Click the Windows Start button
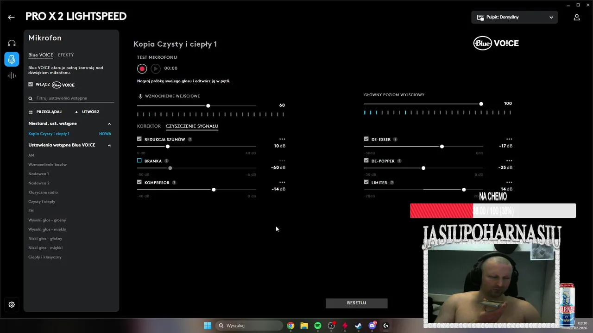This screenshot has height=333, width=593. click(x=208, y=326)
